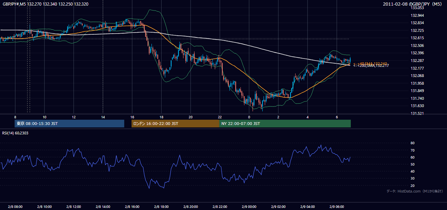This screenshot has height=210, width=447.
Task: Select the 東京 08:00-15:30 JST session bar
Action: point(69,124)
